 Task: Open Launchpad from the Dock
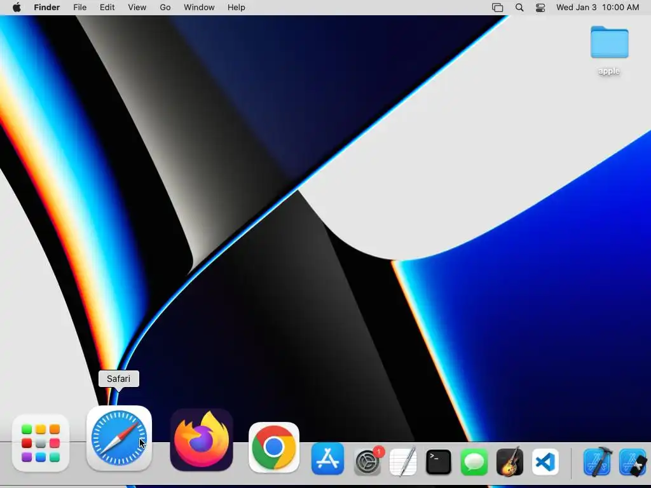tap(41, 443)
